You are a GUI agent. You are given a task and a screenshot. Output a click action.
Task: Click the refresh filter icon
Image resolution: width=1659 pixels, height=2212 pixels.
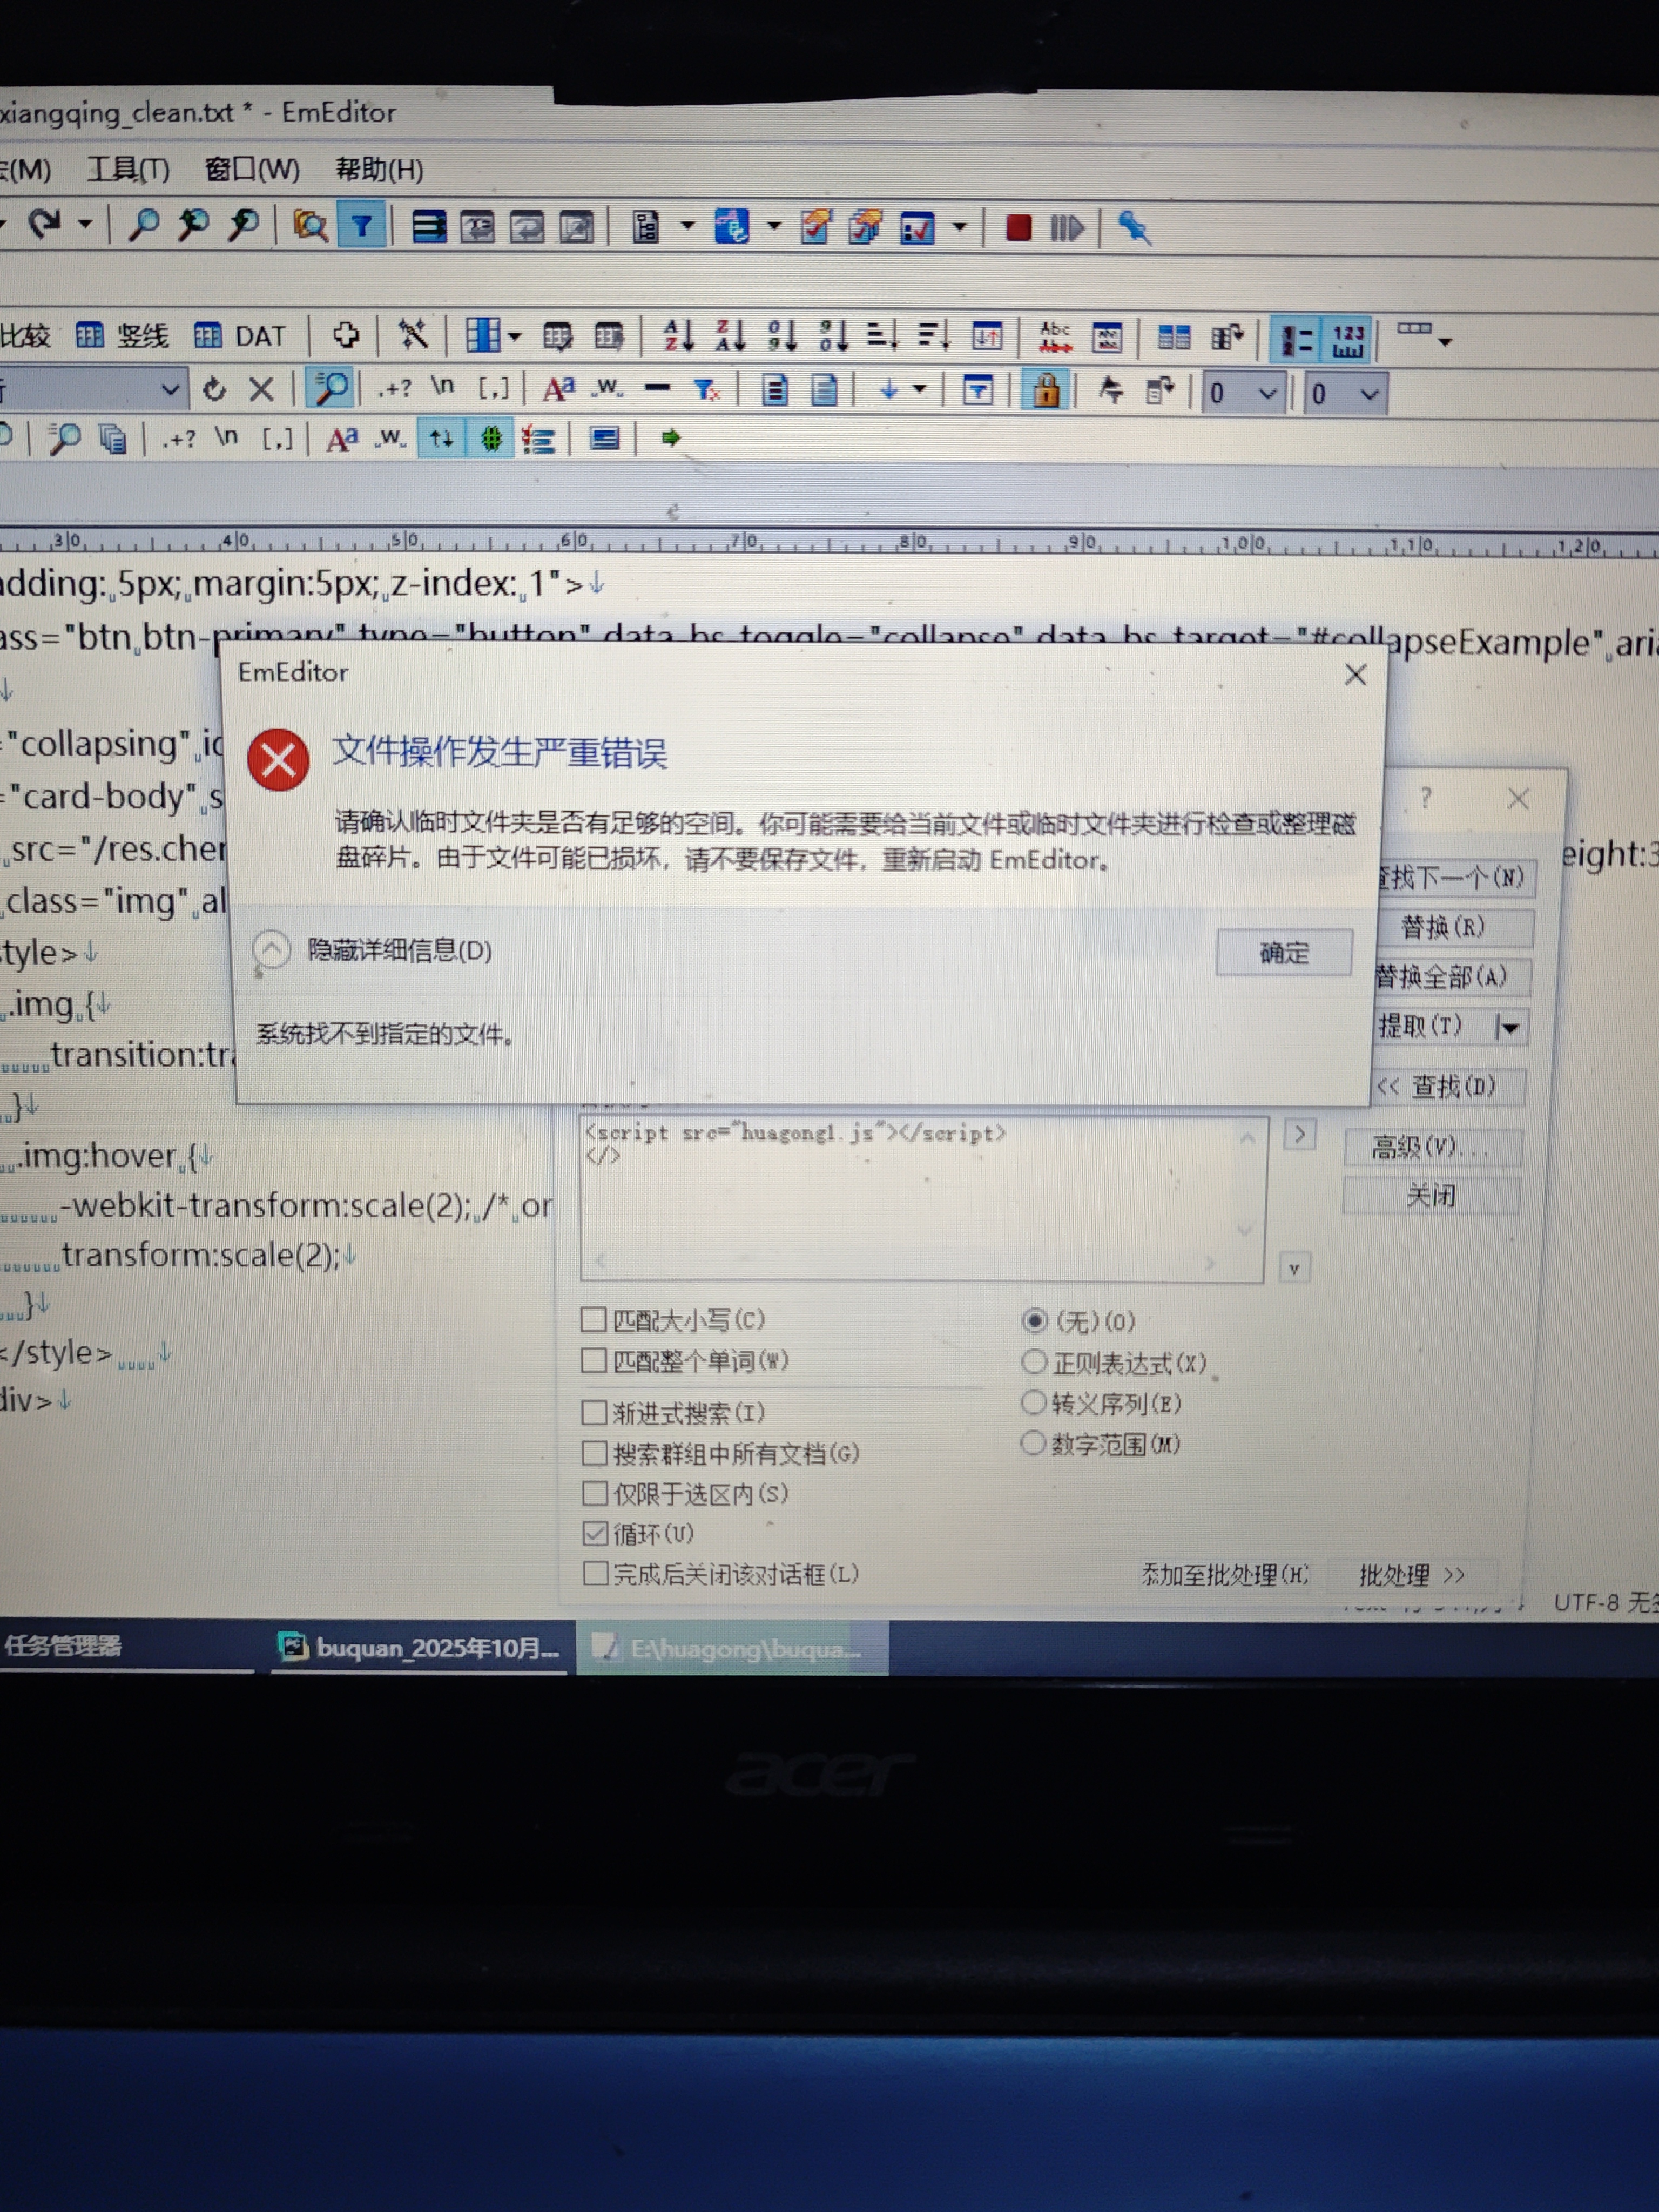pyautogui.click(x=214, y=389)
